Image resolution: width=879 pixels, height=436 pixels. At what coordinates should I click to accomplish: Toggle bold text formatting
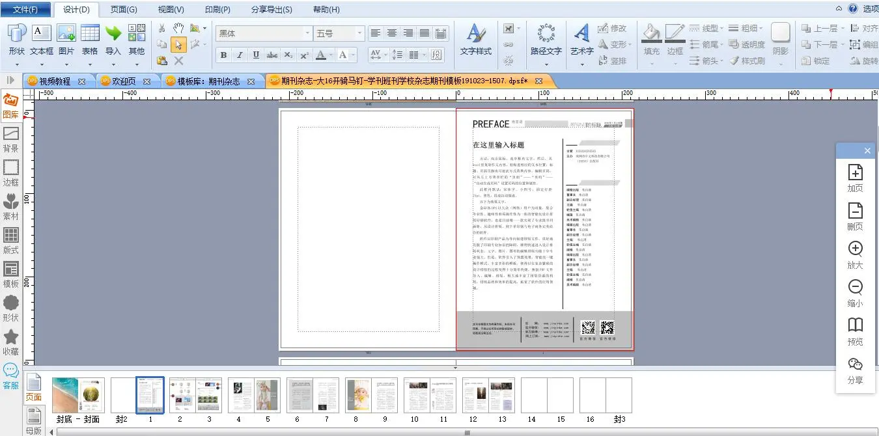tap(223, 55)
